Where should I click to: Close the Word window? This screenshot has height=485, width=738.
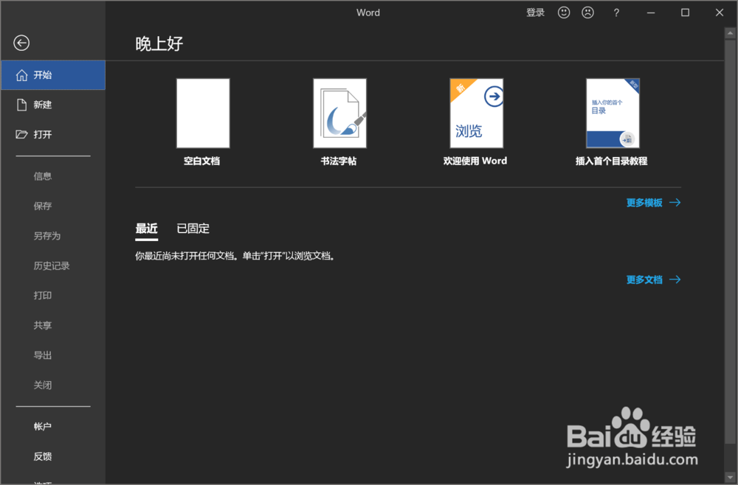point(719,13)
